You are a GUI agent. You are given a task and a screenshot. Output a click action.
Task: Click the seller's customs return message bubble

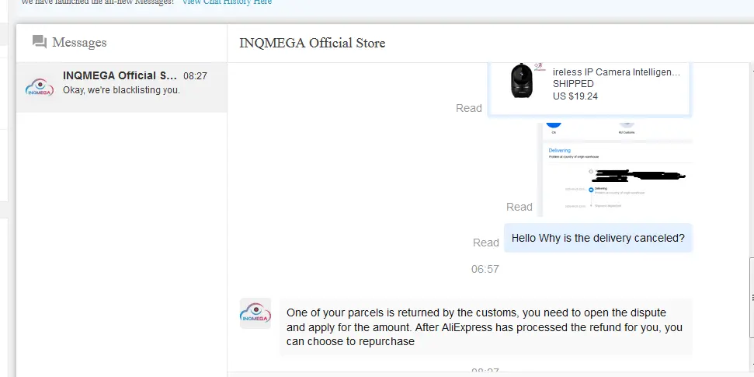pos(485,327)
